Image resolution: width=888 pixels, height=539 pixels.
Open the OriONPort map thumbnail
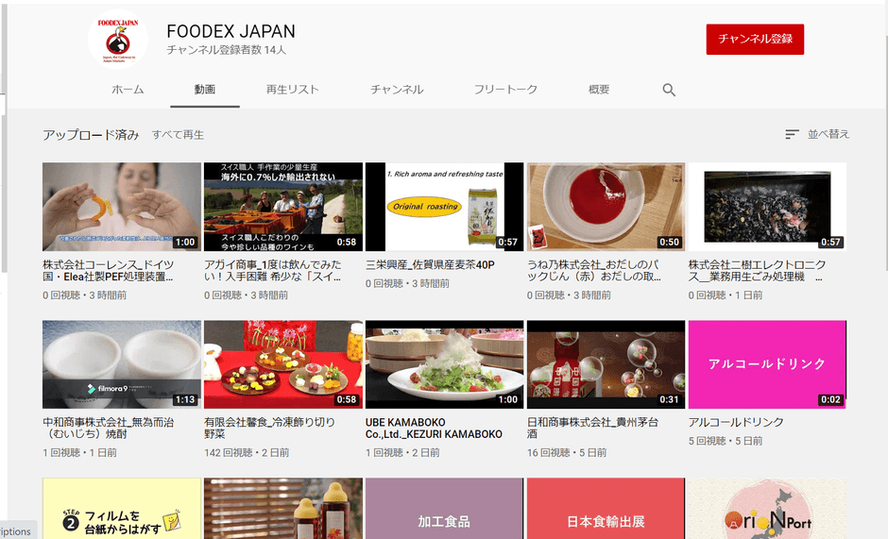[x=767, y=509]
